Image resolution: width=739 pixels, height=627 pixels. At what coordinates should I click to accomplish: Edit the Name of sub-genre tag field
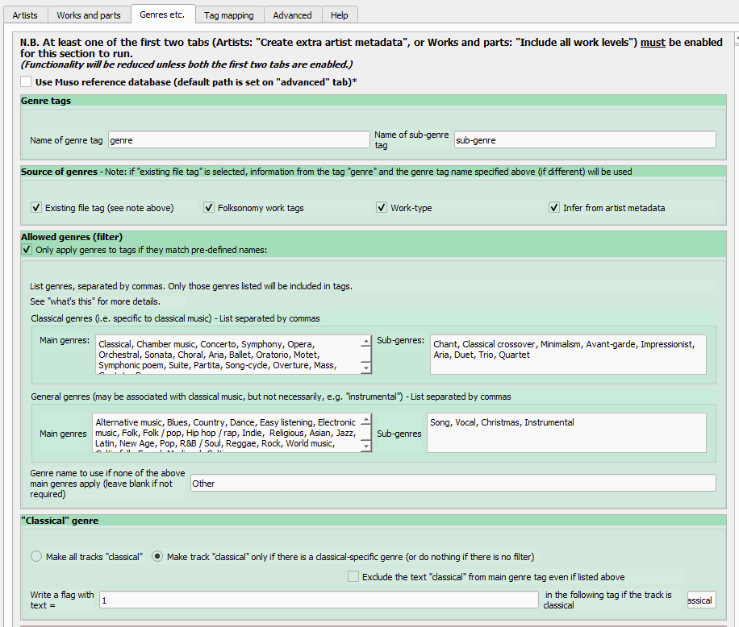click(x=584, y=140)
